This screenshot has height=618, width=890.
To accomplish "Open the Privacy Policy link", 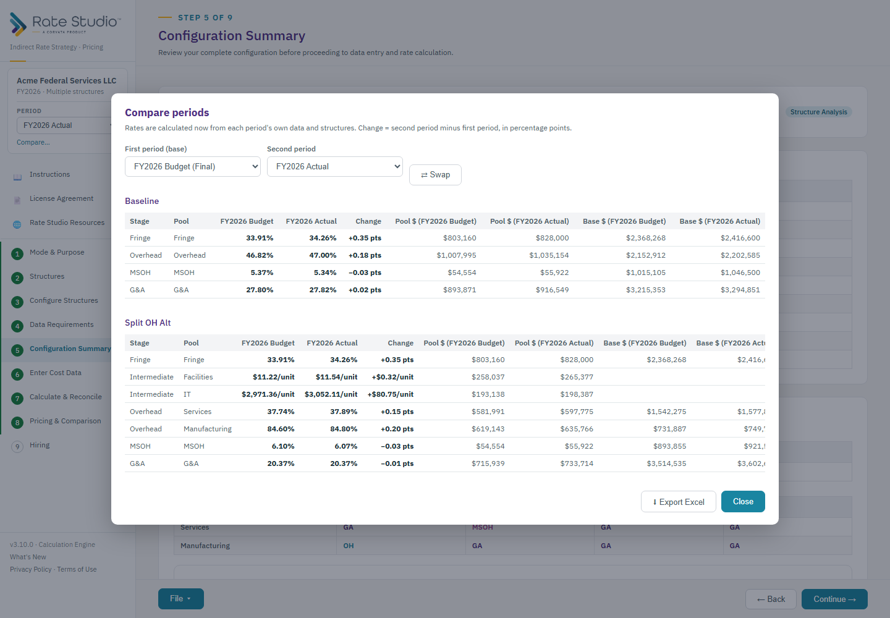I will (x=31, y=570).
